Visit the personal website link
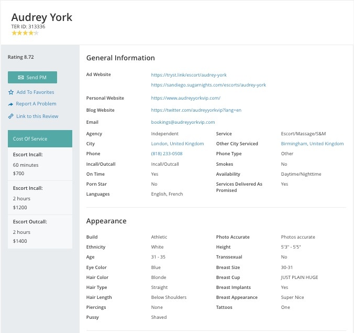This screenshot has height=333, width=354. click(185, 98)
